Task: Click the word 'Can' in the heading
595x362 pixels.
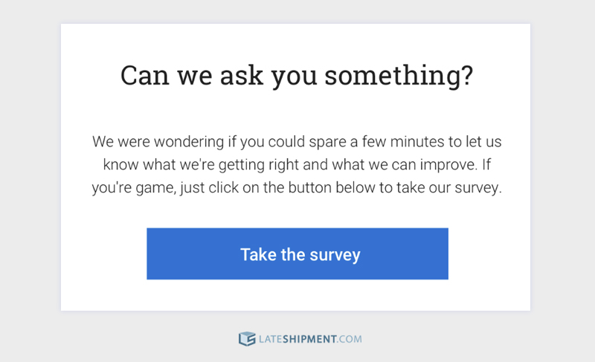Action: (144, 75)
